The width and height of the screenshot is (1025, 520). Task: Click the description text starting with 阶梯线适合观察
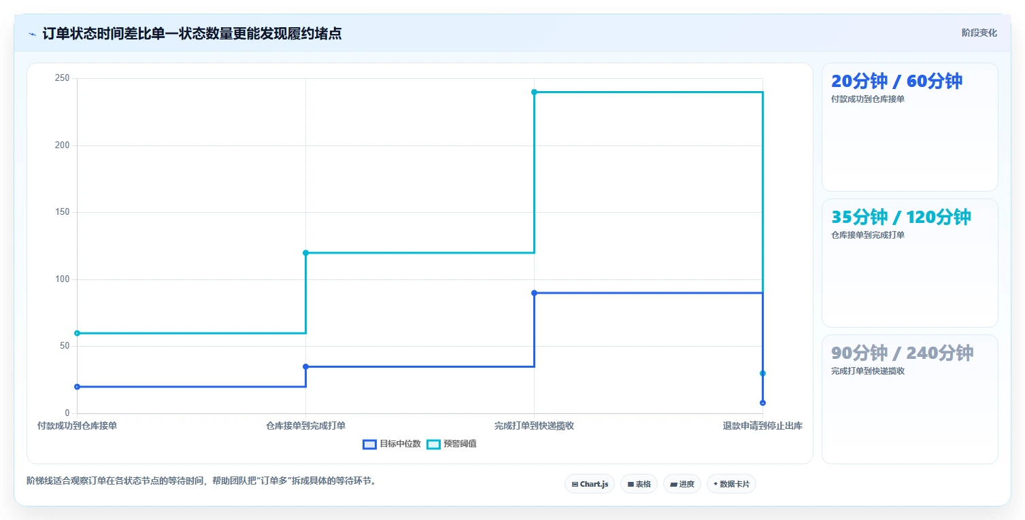point(201,481)
